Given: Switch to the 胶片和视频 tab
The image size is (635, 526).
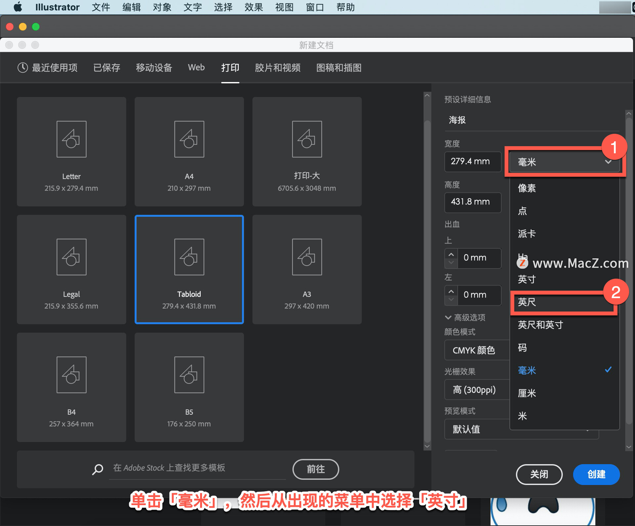Looking at the screenshot, I should point(277,68).
